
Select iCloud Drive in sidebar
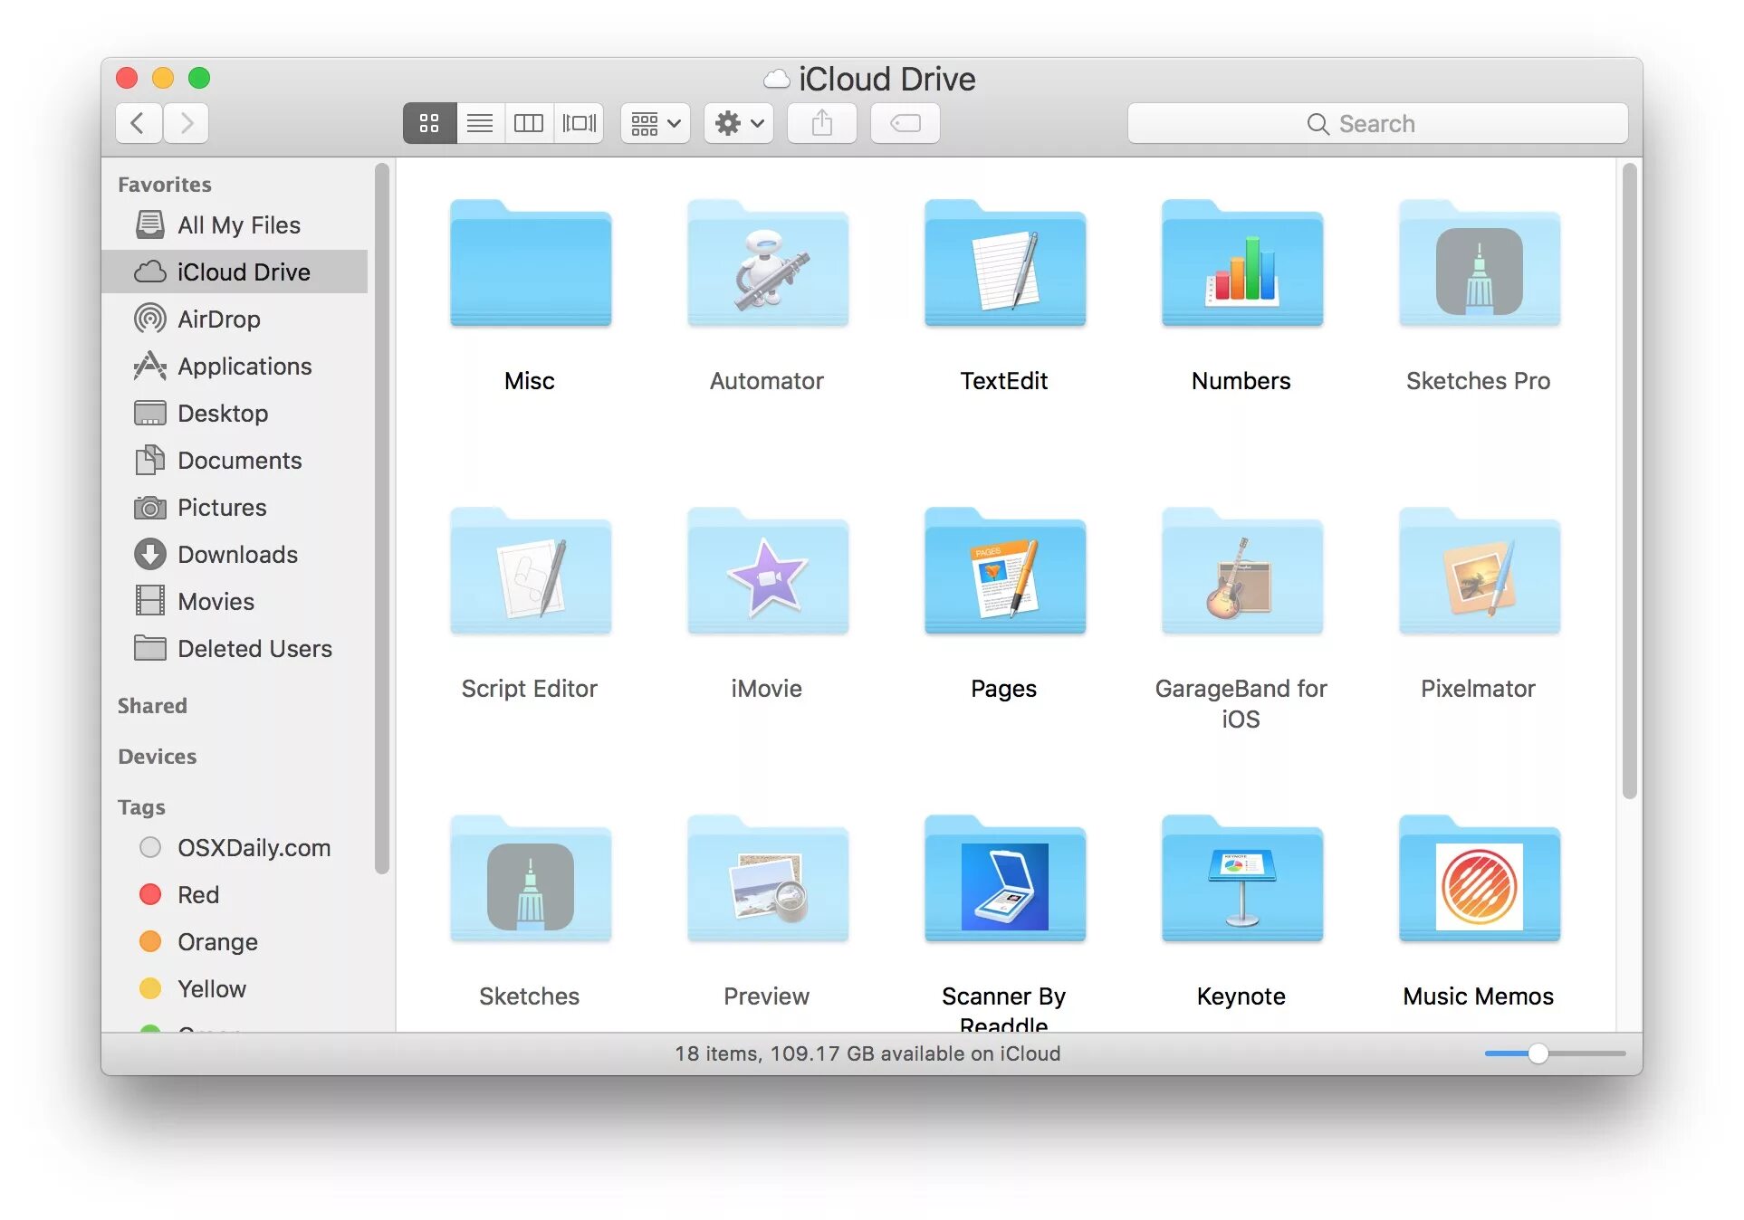coord(235,272)
